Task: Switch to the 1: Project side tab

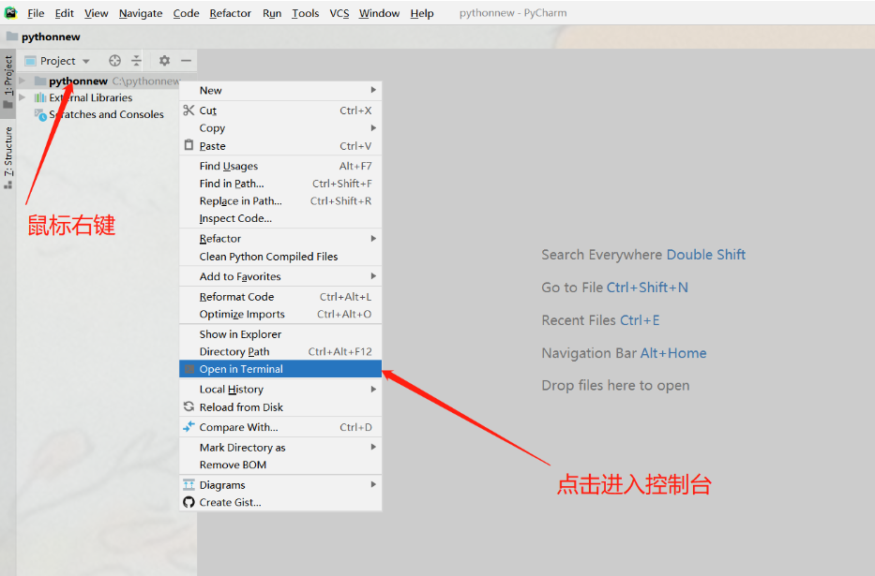Action: point(8,82)
